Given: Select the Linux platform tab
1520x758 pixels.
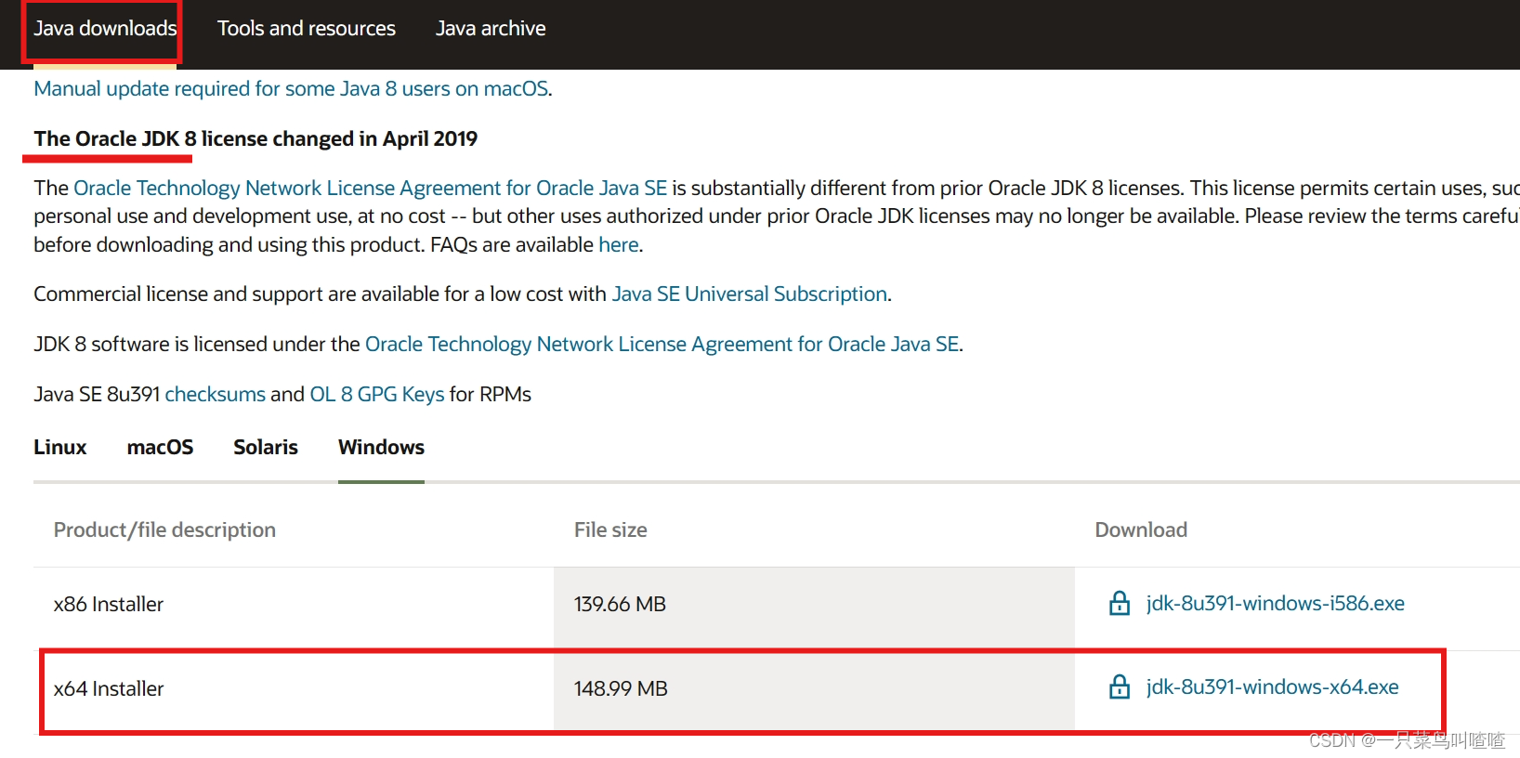Looking at the screenshot, I should pyautogui.click(x=60, y=447).
